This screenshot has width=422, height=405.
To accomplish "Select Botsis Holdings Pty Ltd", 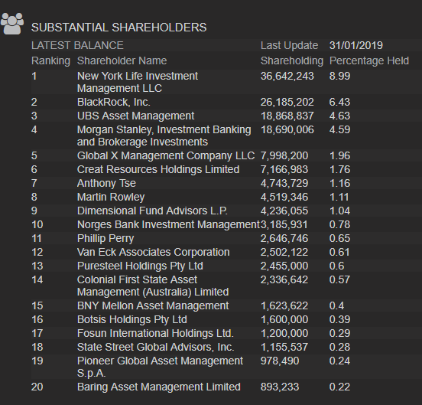I will point(131,320).
